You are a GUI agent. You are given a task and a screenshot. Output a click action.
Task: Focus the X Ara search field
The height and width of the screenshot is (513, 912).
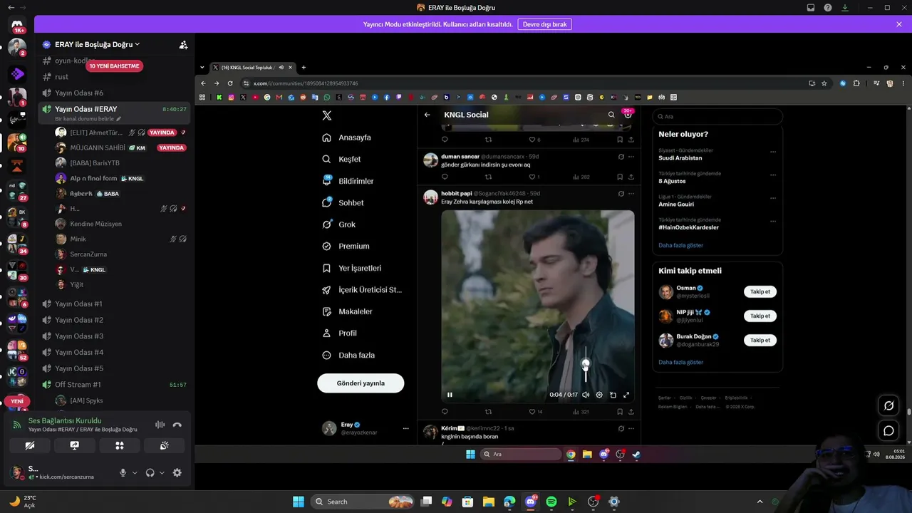coord(717,116)
